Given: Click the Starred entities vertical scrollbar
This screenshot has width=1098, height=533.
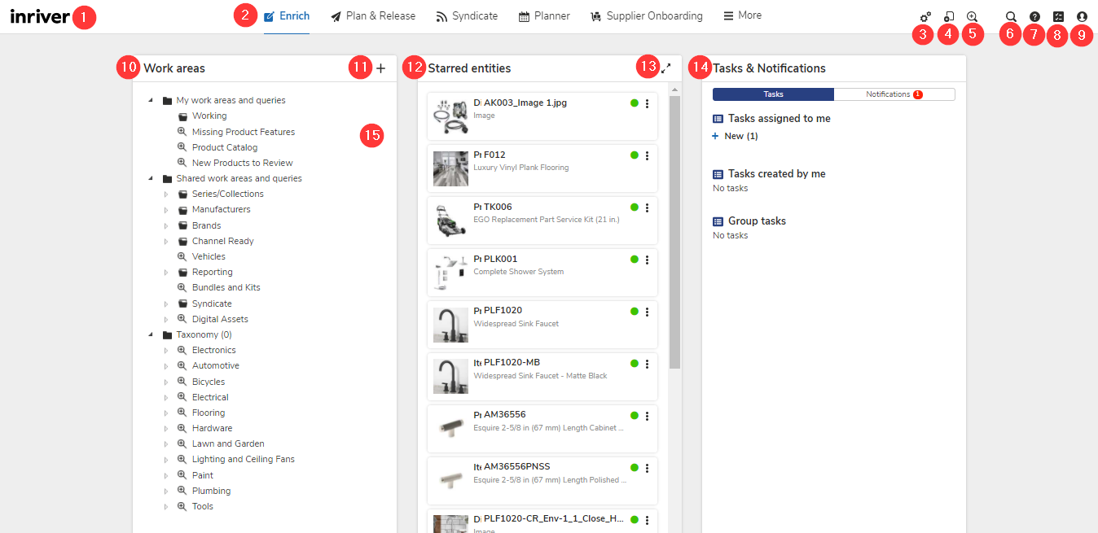Looking at the screenshot, I should point(674,232).
